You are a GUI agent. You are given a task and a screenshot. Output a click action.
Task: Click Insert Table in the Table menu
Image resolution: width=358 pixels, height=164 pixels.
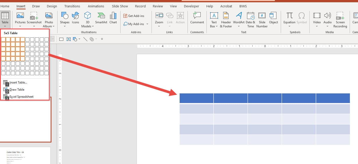point(17,82)
